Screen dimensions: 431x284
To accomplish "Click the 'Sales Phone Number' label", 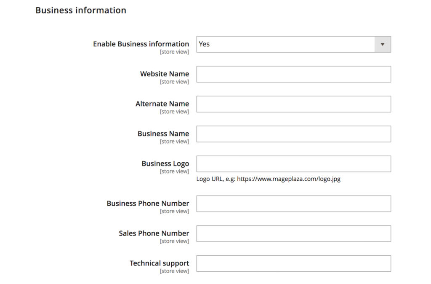I will click(154, 233).
